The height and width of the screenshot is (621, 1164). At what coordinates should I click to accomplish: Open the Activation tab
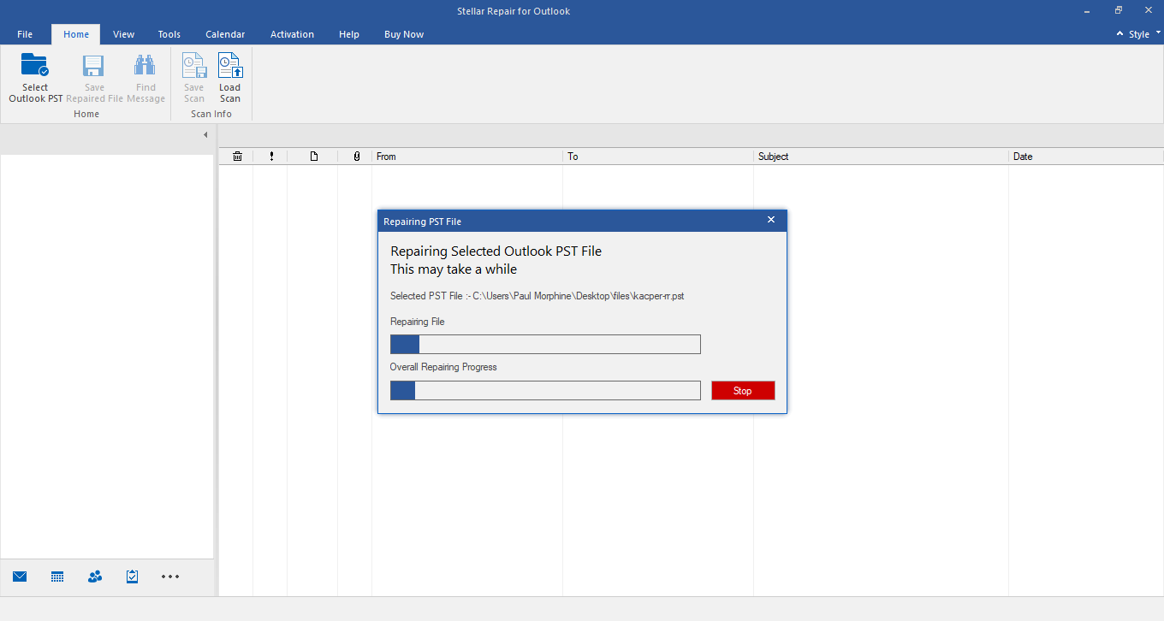click(292, 34)
